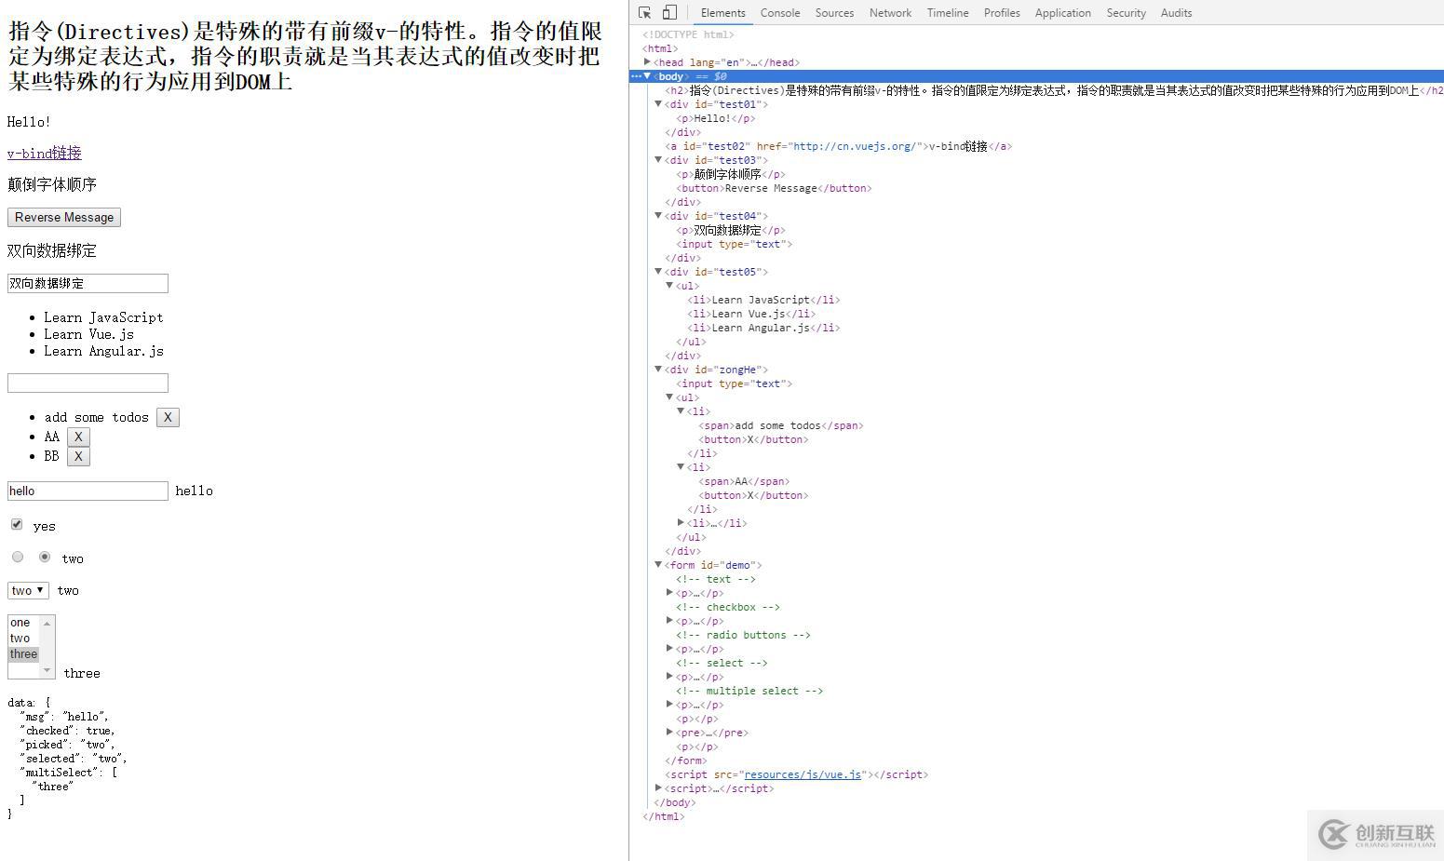
Task: Expand the p node under the checkbox comment
Action: click(669, 620)
